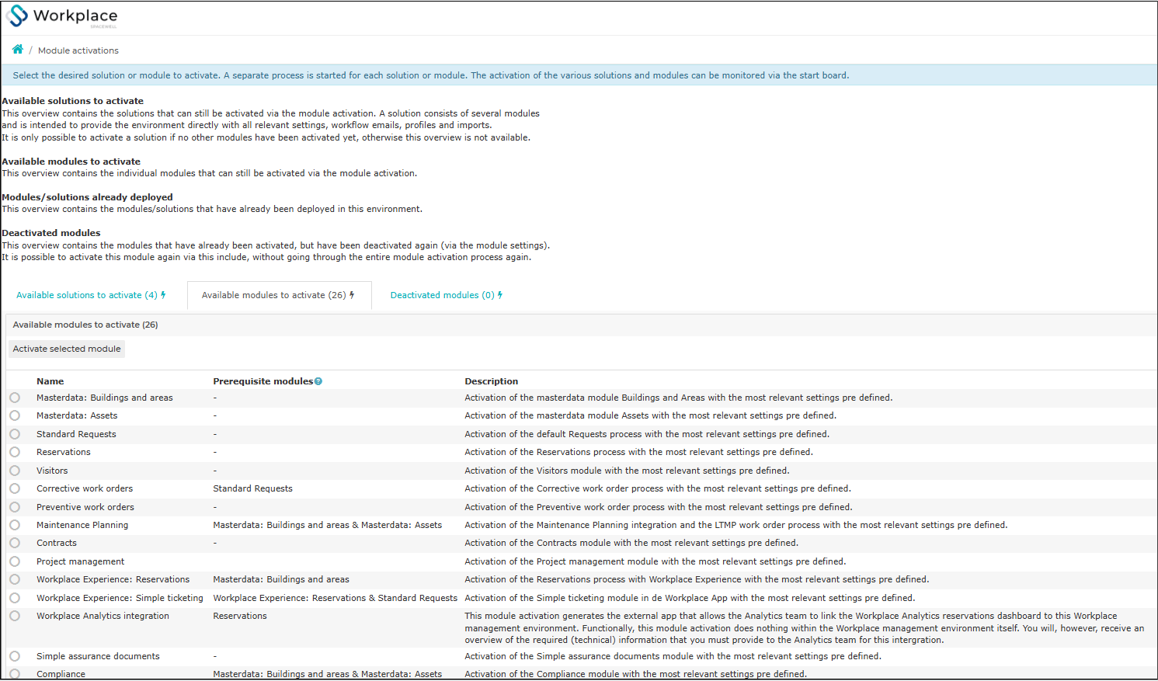This screenshot has height=681, width=1158.
Task: Choose the Contracts module radio button
Action: pyautogui.click(x=15, y=543)
